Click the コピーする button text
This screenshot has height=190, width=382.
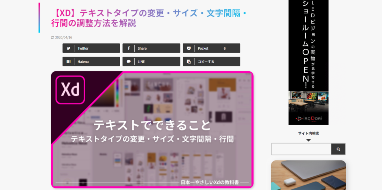tap(206, 61)
